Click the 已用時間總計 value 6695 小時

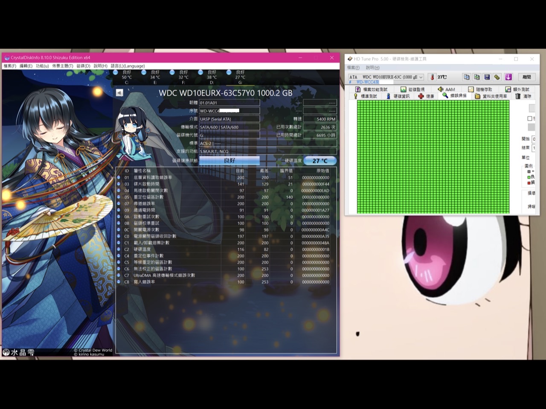(x=320, y=135)
